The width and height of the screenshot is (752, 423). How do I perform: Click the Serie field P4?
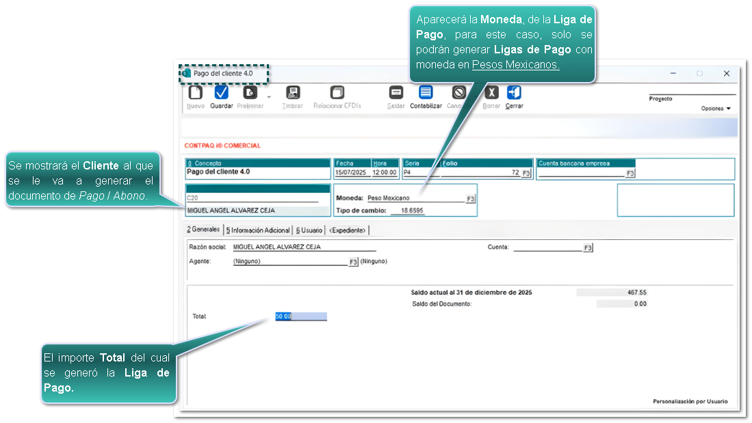point(421,172)
